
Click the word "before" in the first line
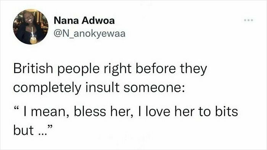[156, 69]
